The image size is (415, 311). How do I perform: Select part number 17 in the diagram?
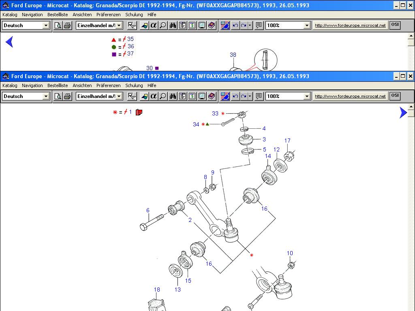(x=287, y=141)
